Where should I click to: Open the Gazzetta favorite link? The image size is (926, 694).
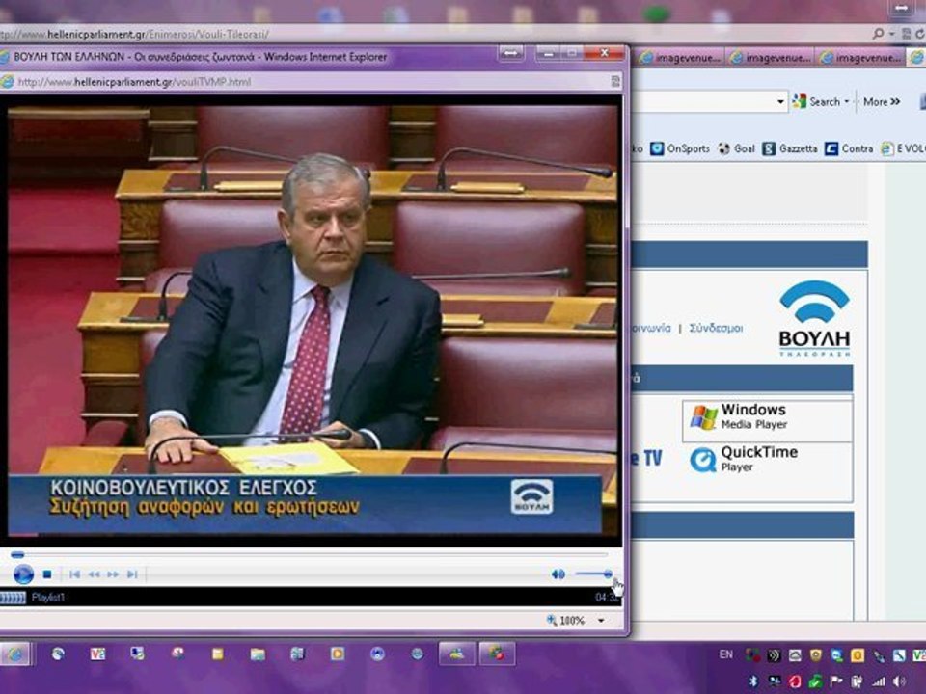click(790, 148)
